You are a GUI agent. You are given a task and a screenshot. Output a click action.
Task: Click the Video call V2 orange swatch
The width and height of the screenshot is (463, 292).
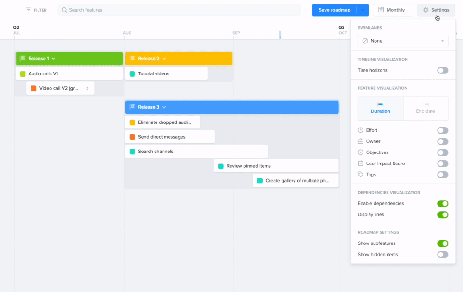point(33,88)
